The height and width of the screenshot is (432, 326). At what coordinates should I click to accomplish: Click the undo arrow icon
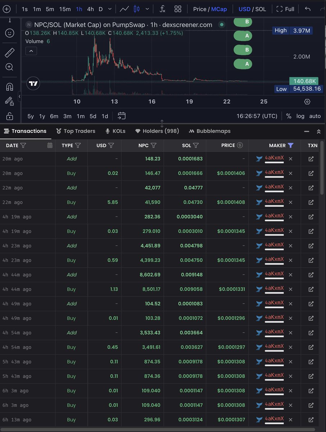tap(308, 9)
